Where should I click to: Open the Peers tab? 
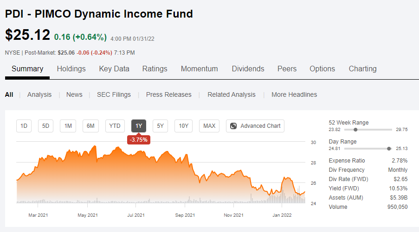point(287,69)
